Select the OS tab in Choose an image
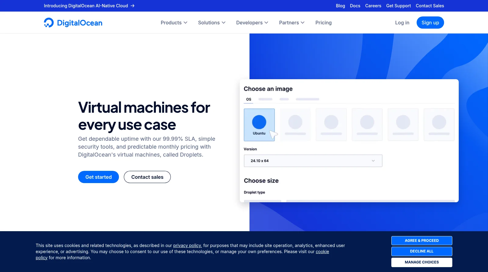The image size is (488, 272). click(x=249, y=99)
